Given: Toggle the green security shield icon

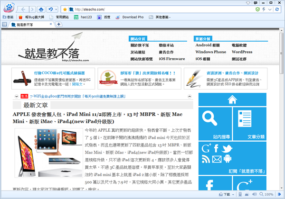Looking at the screenshot, I should tap(258, 9).
